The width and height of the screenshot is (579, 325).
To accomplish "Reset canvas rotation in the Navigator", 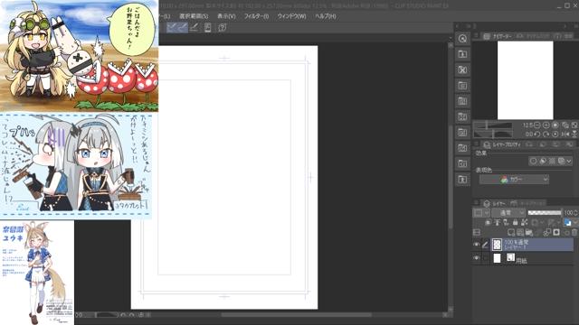I will coord(555,135).
